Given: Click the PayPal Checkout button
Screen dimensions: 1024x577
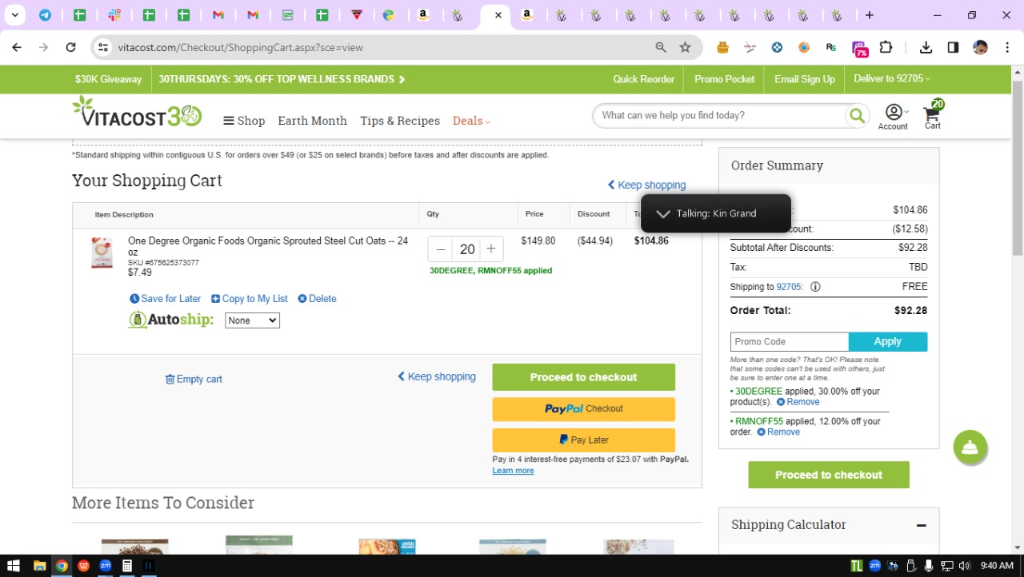Looking at the screenshot, I should 583,409.
